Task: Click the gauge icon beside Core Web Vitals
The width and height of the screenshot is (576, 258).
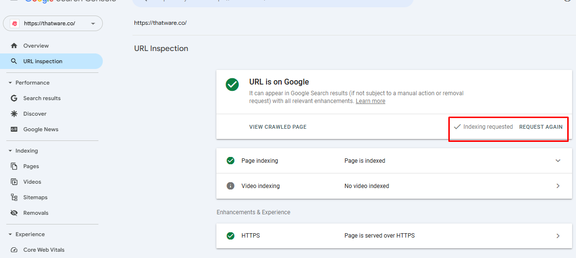Action: tap(14, 250)
